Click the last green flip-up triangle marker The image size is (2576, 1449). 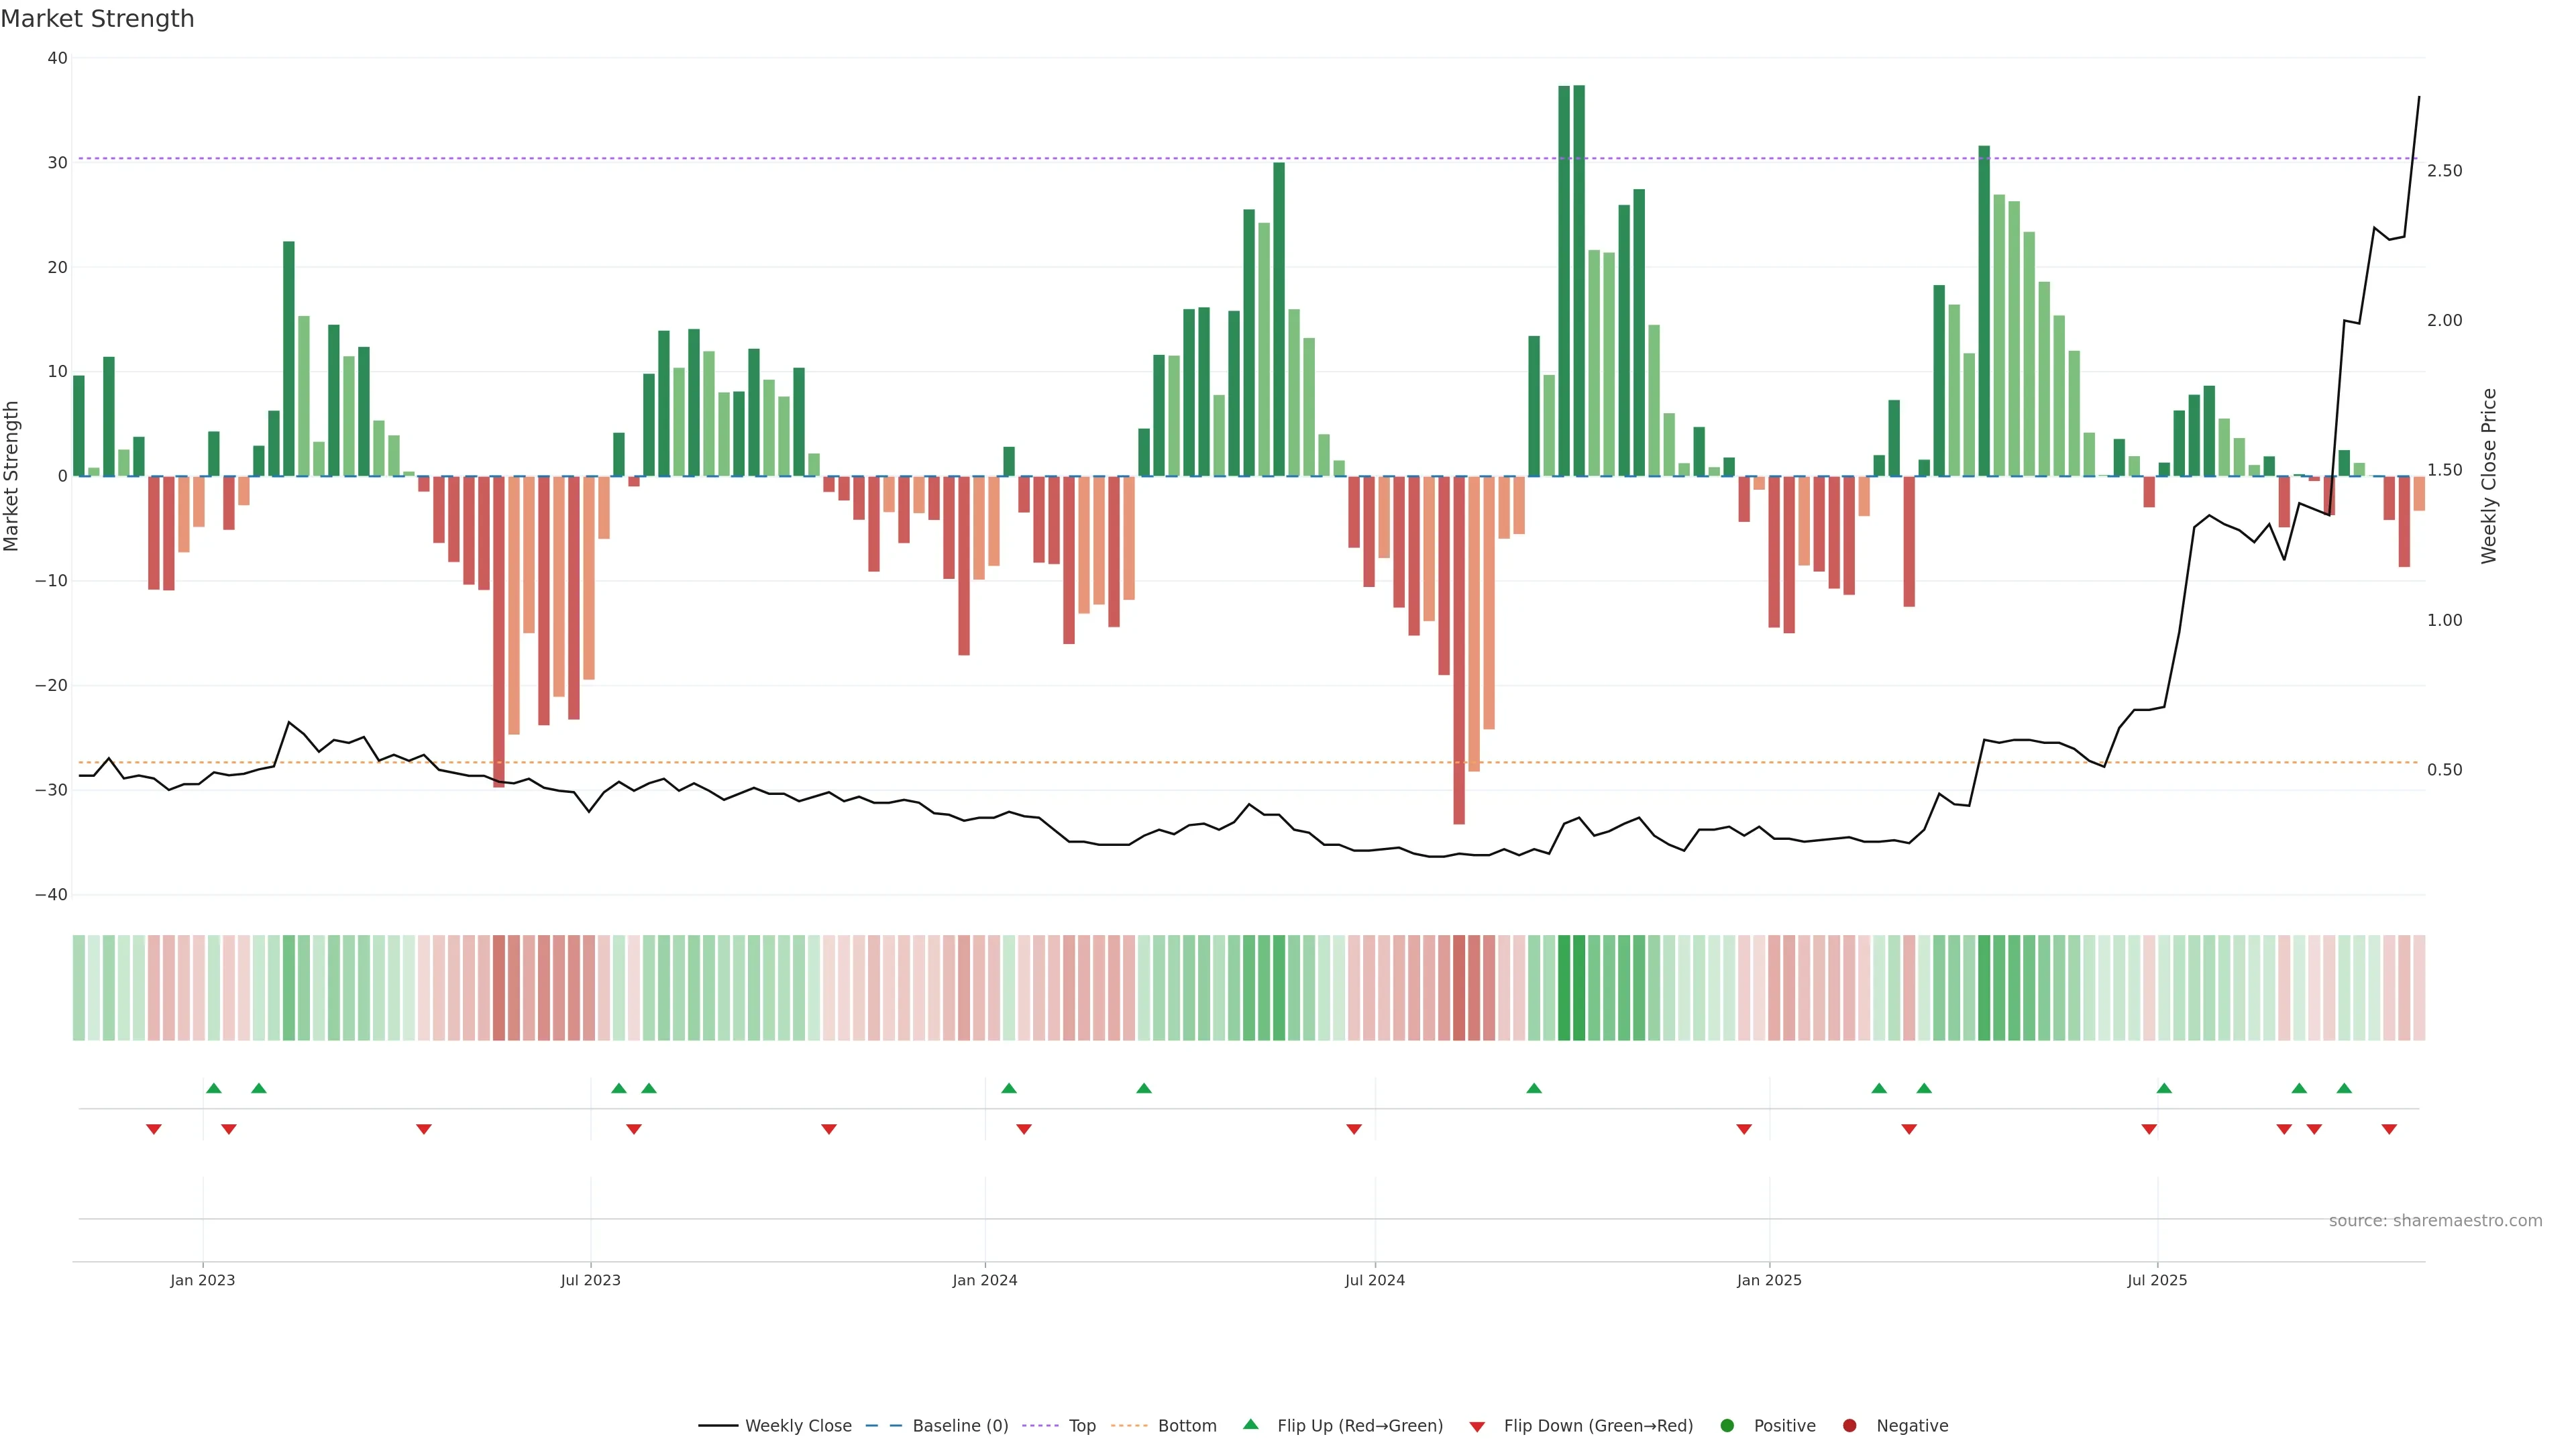(2344, 1088)
